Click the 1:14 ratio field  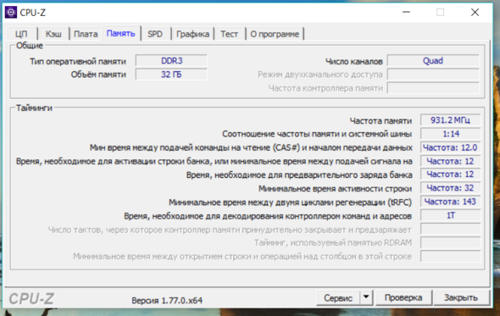450,134
